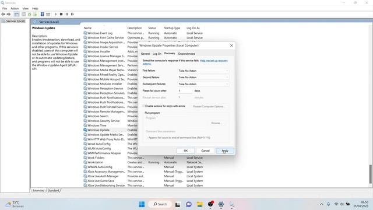Image resolution: width=373 pixels, height=210 pixels.
Task: Click the taskbar app with red badge
Action: tap(210, 204)
